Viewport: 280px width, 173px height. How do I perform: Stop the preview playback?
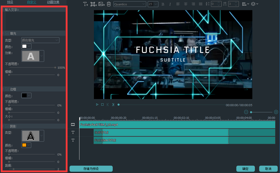click(x=102, y=105)
